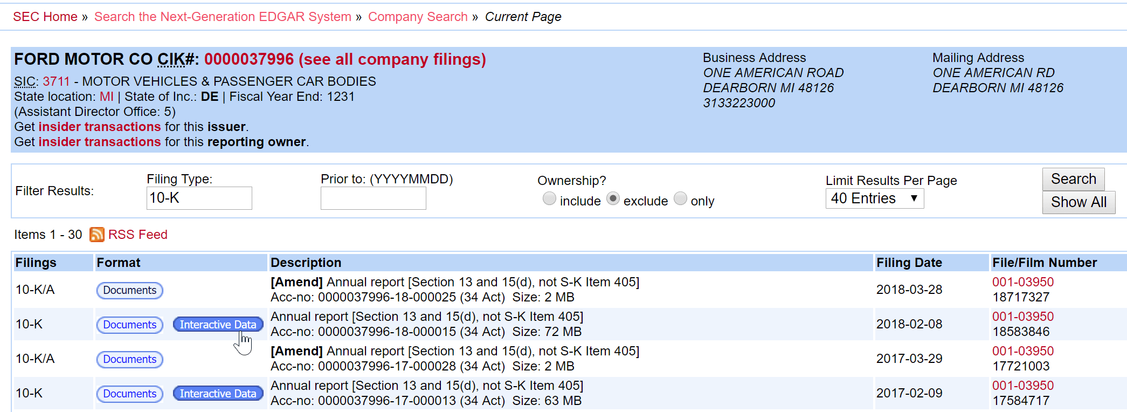Focus the Filing Type input field

(x=199, y=198)
